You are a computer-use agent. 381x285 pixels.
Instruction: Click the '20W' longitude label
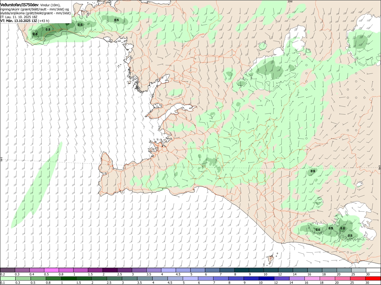coord(290,1)
